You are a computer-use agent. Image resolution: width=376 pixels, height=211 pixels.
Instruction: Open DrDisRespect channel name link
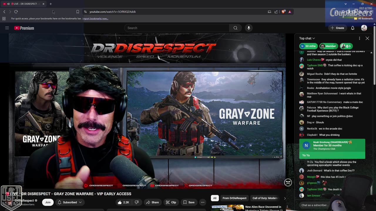[24, 200]
